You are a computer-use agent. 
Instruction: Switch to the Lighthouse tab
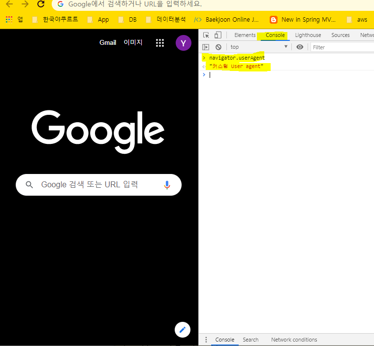[x=308, y=35]
